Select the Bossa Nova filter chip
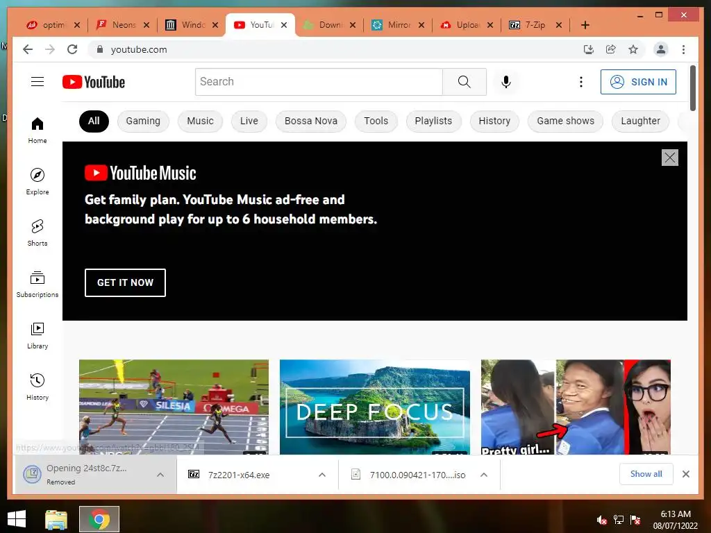The width and height of the screenshot is (711, 533). tap(310, 121)
